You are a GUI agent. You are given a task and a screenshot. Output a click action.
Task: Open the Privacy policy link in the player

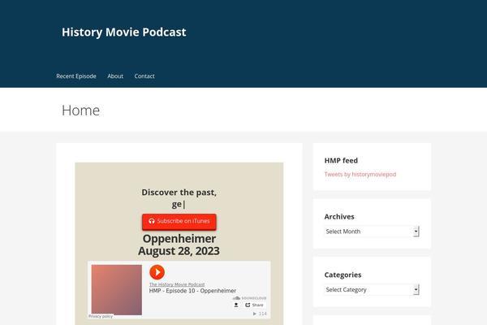coord(101,316)
